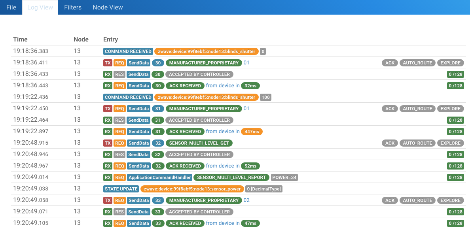
Task: Click the 100 command value badge
Action: (x=265, y=97)
